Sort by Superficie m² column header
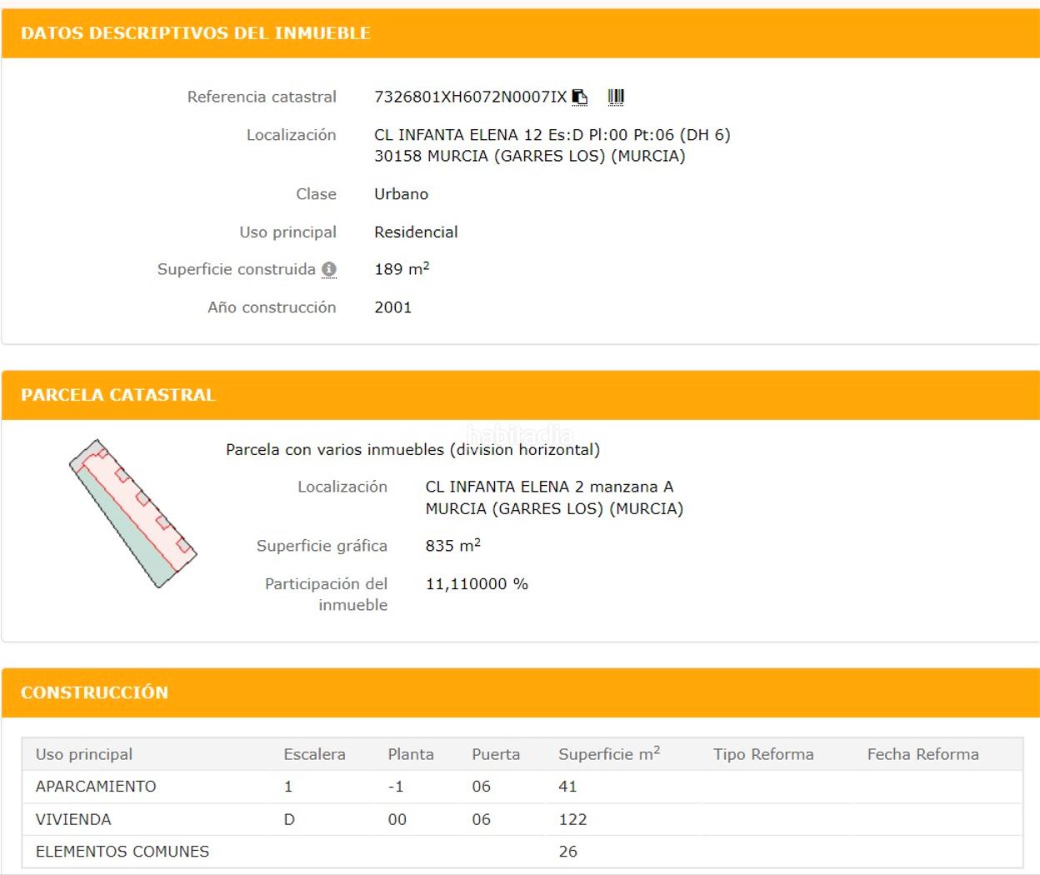Viewport: 1040px width, 875px height. pos(608,754)
